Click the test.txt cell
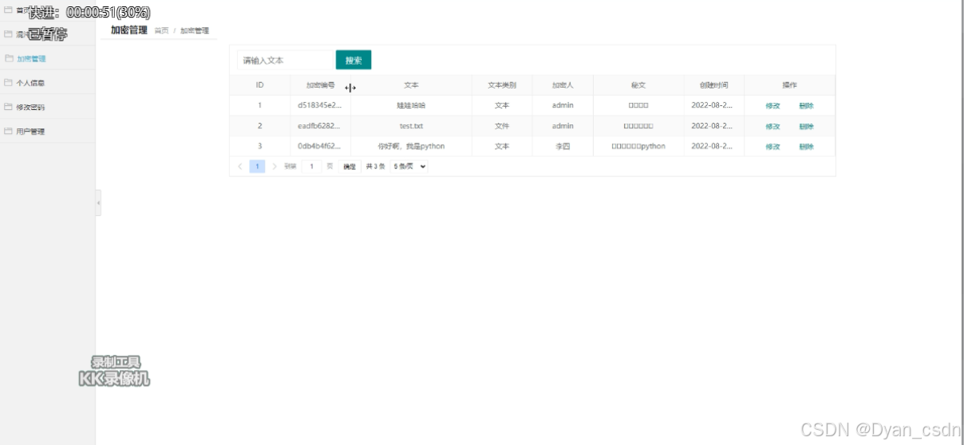 pyautogui.click(x=411, y=126)
